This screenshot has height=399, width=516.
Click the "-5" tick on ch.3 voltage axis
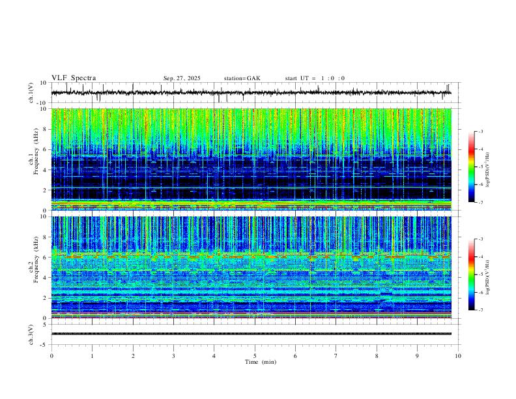pyautogui.click(x=44, y=345)
